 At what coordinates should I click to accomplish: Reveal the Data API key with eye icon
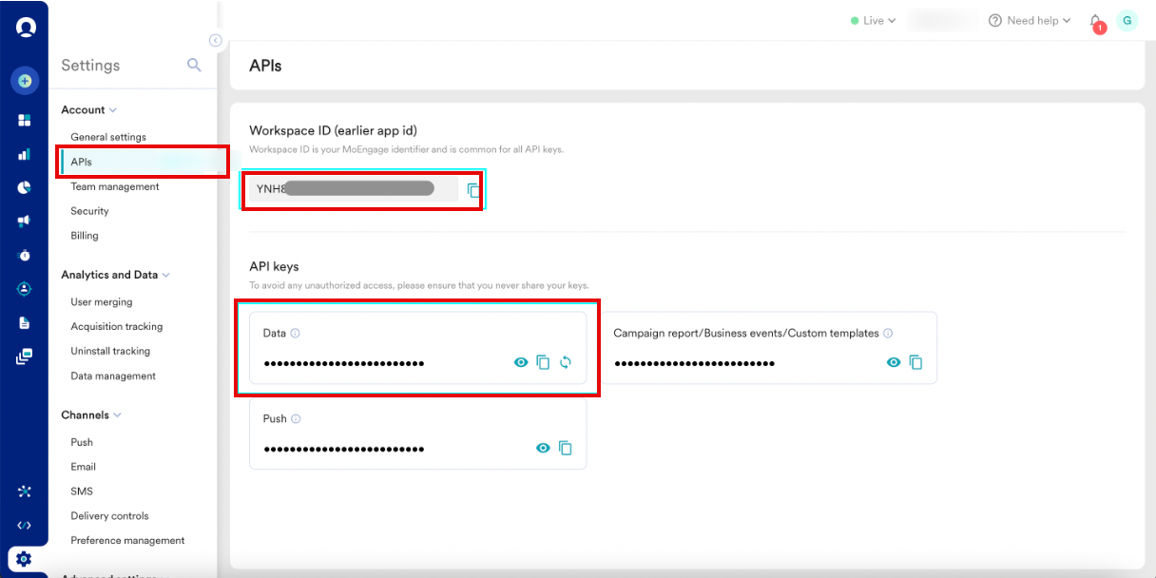(x=521, y=362)
